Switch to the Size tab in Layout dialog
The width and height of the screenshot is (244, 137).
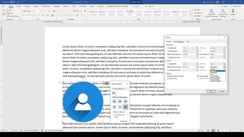click(188, 41)
